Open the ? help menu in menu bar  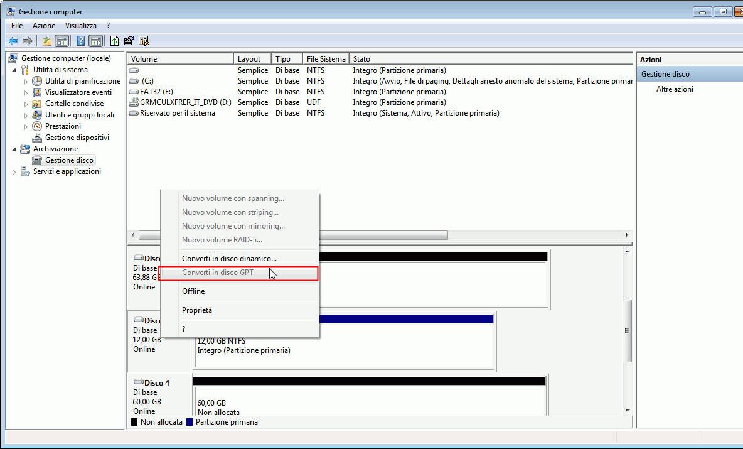[108, 26]
